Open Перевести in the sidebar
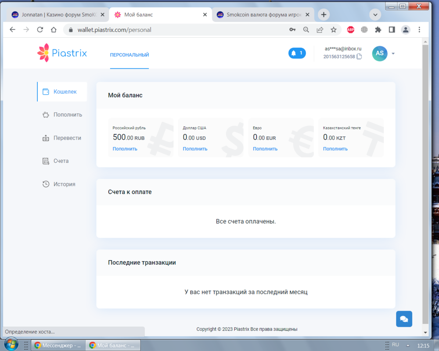Screen dimensions: 439x351 click(x=62, y=138)
